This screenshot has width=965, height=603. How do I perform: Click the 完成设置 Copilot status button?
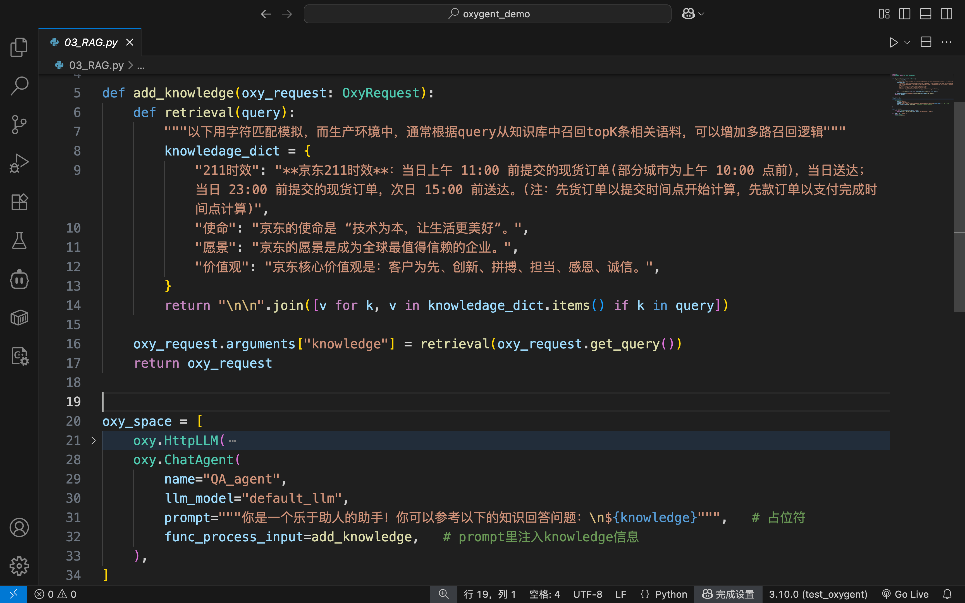728,594
